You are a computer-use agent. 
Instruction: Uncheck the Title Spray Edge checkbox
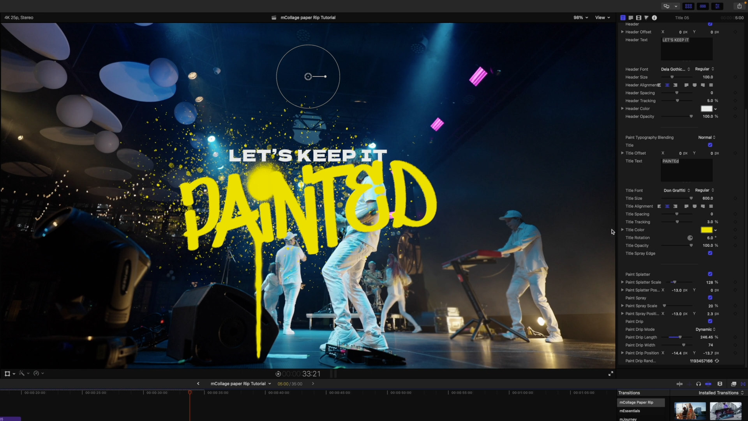710,253
